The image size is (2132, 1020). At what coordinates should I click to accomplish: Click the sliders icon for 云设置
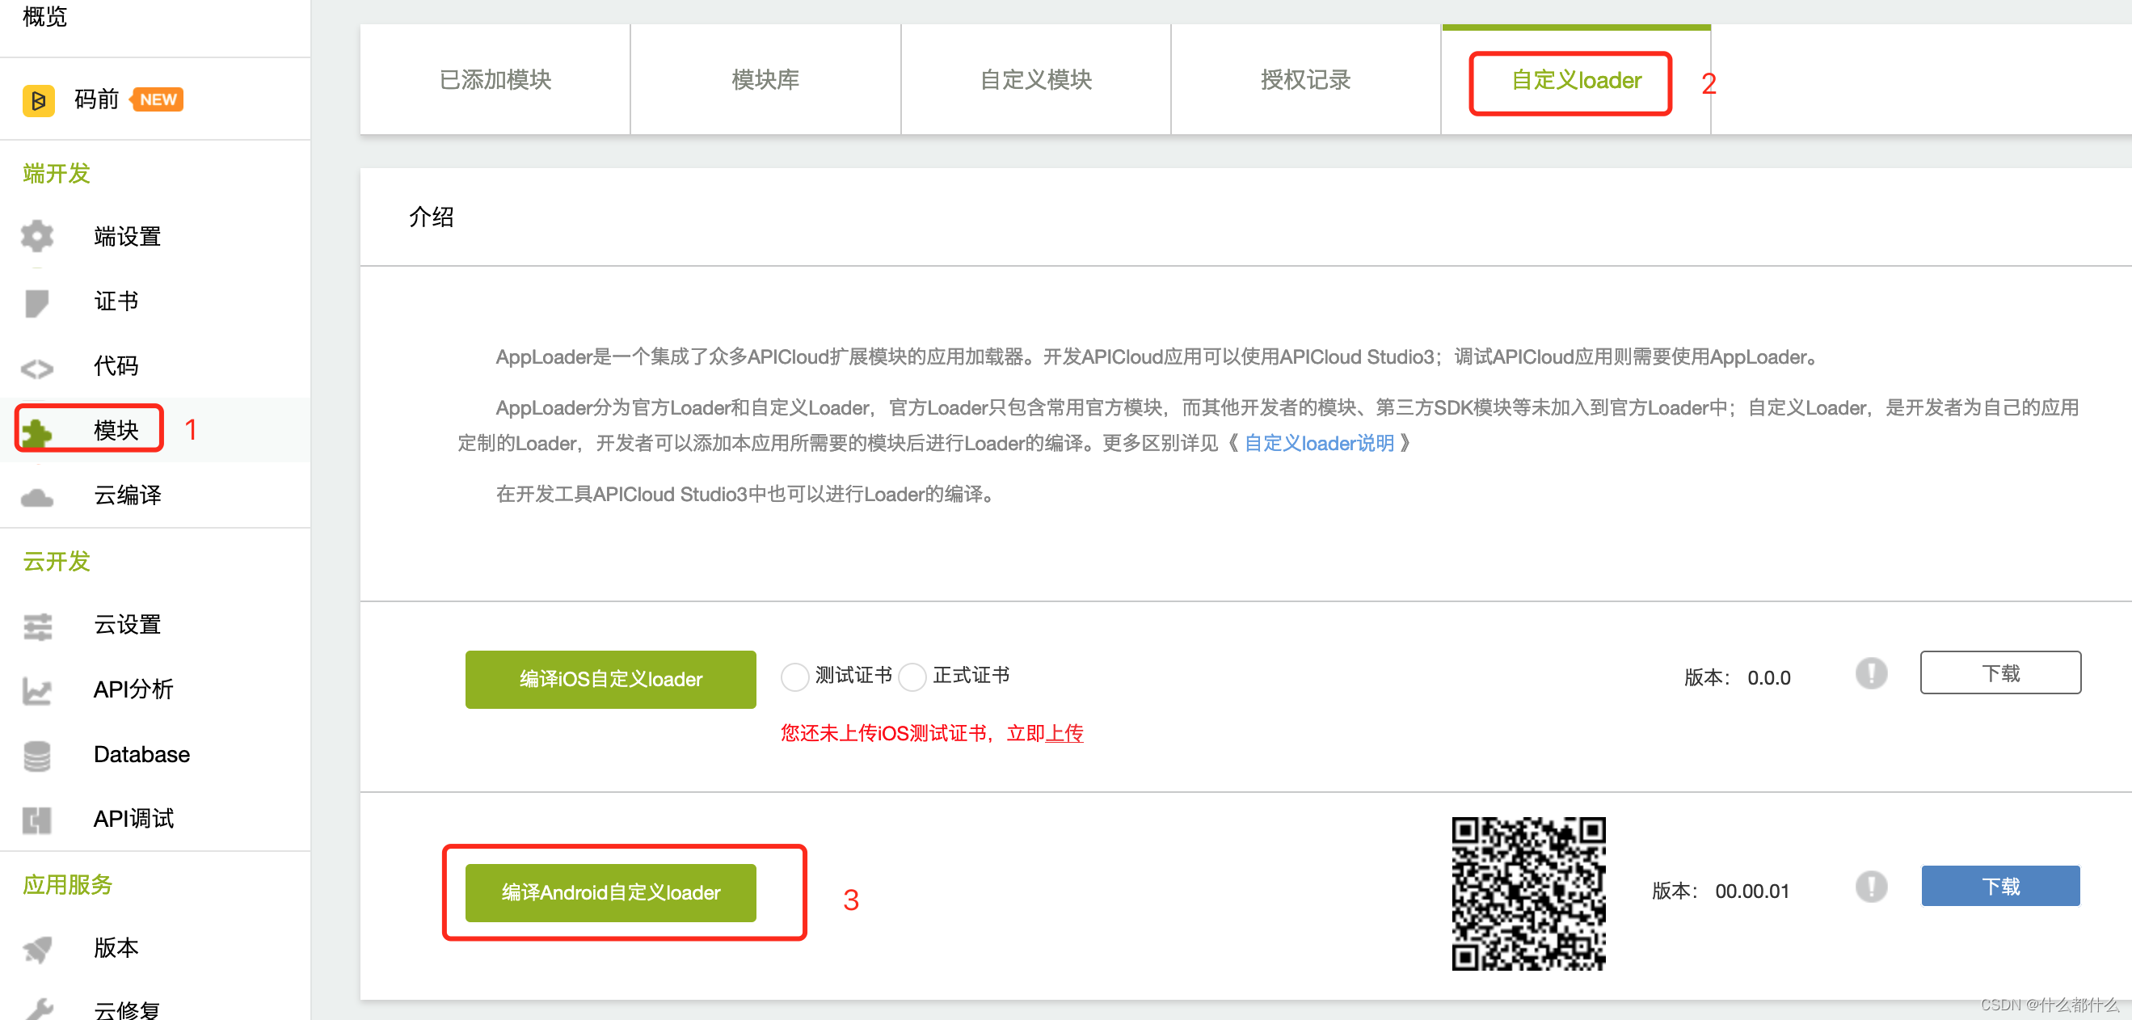coord(36,626)
